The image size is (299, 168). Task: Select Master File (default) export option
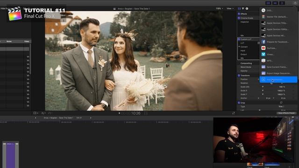point(278,17)
